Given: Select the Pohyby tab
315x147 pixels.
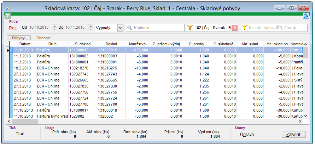Looking at the screenshot, I should [x=19, y=38].
